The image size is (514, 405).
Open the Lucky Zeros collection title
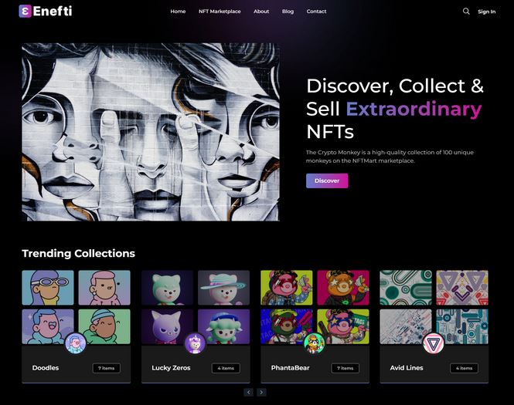[x=171, y=368]
